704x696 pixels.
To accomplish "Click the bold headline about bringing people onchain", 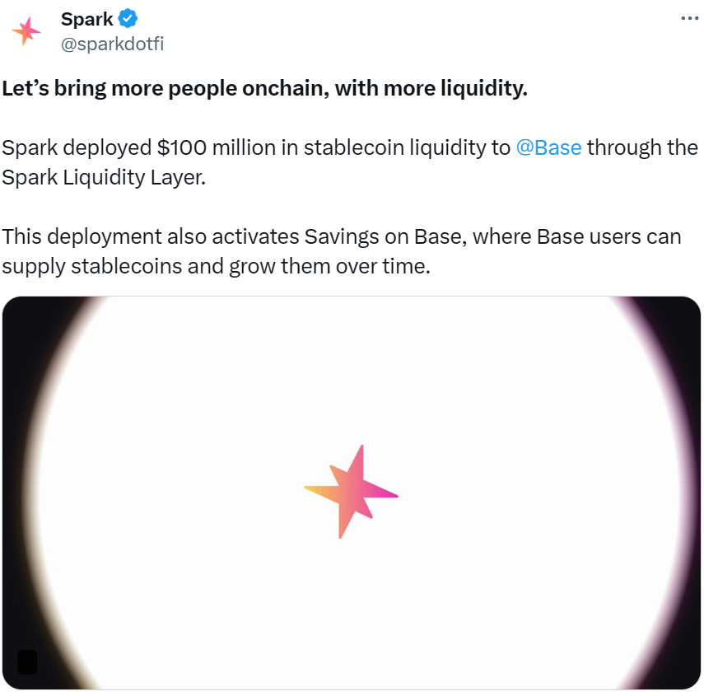I will click(264, 89).
